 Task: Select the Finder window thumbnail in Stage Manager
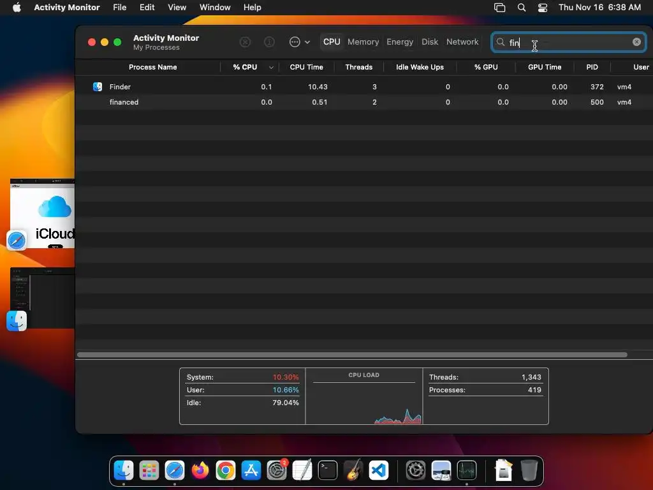click(43, 298)
